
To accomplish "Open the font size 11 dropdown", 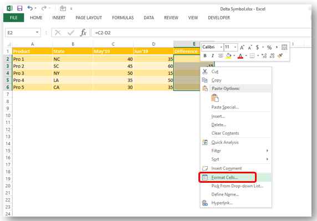I will point(235,47).
